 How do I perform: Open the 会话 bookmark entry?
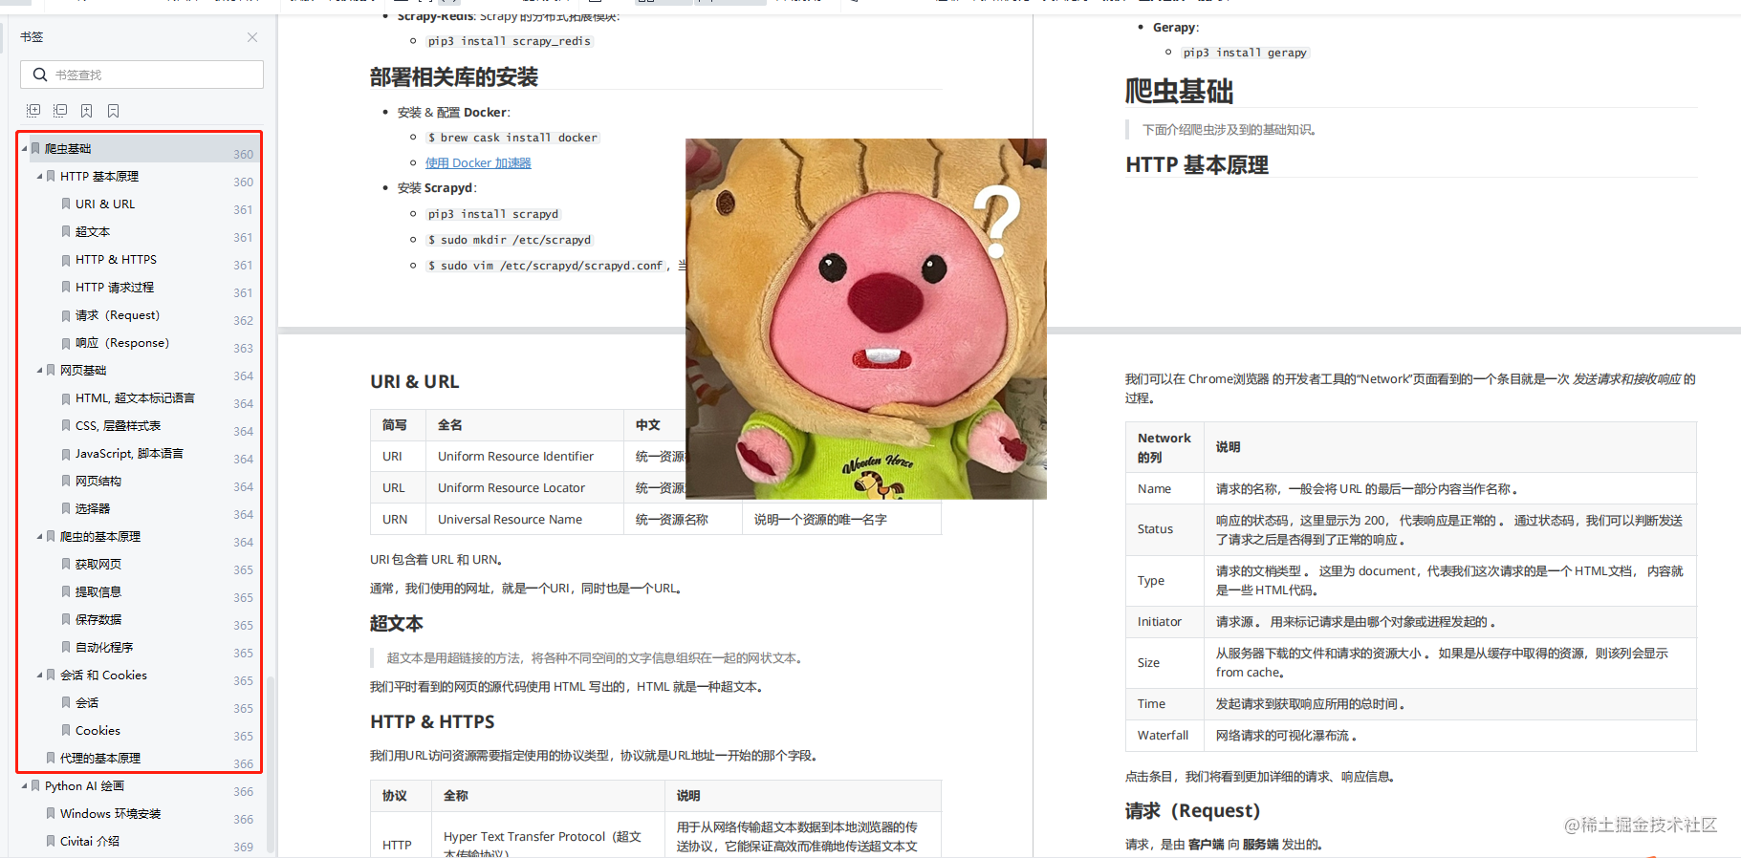pyautogui.click(x=87, y=702)
